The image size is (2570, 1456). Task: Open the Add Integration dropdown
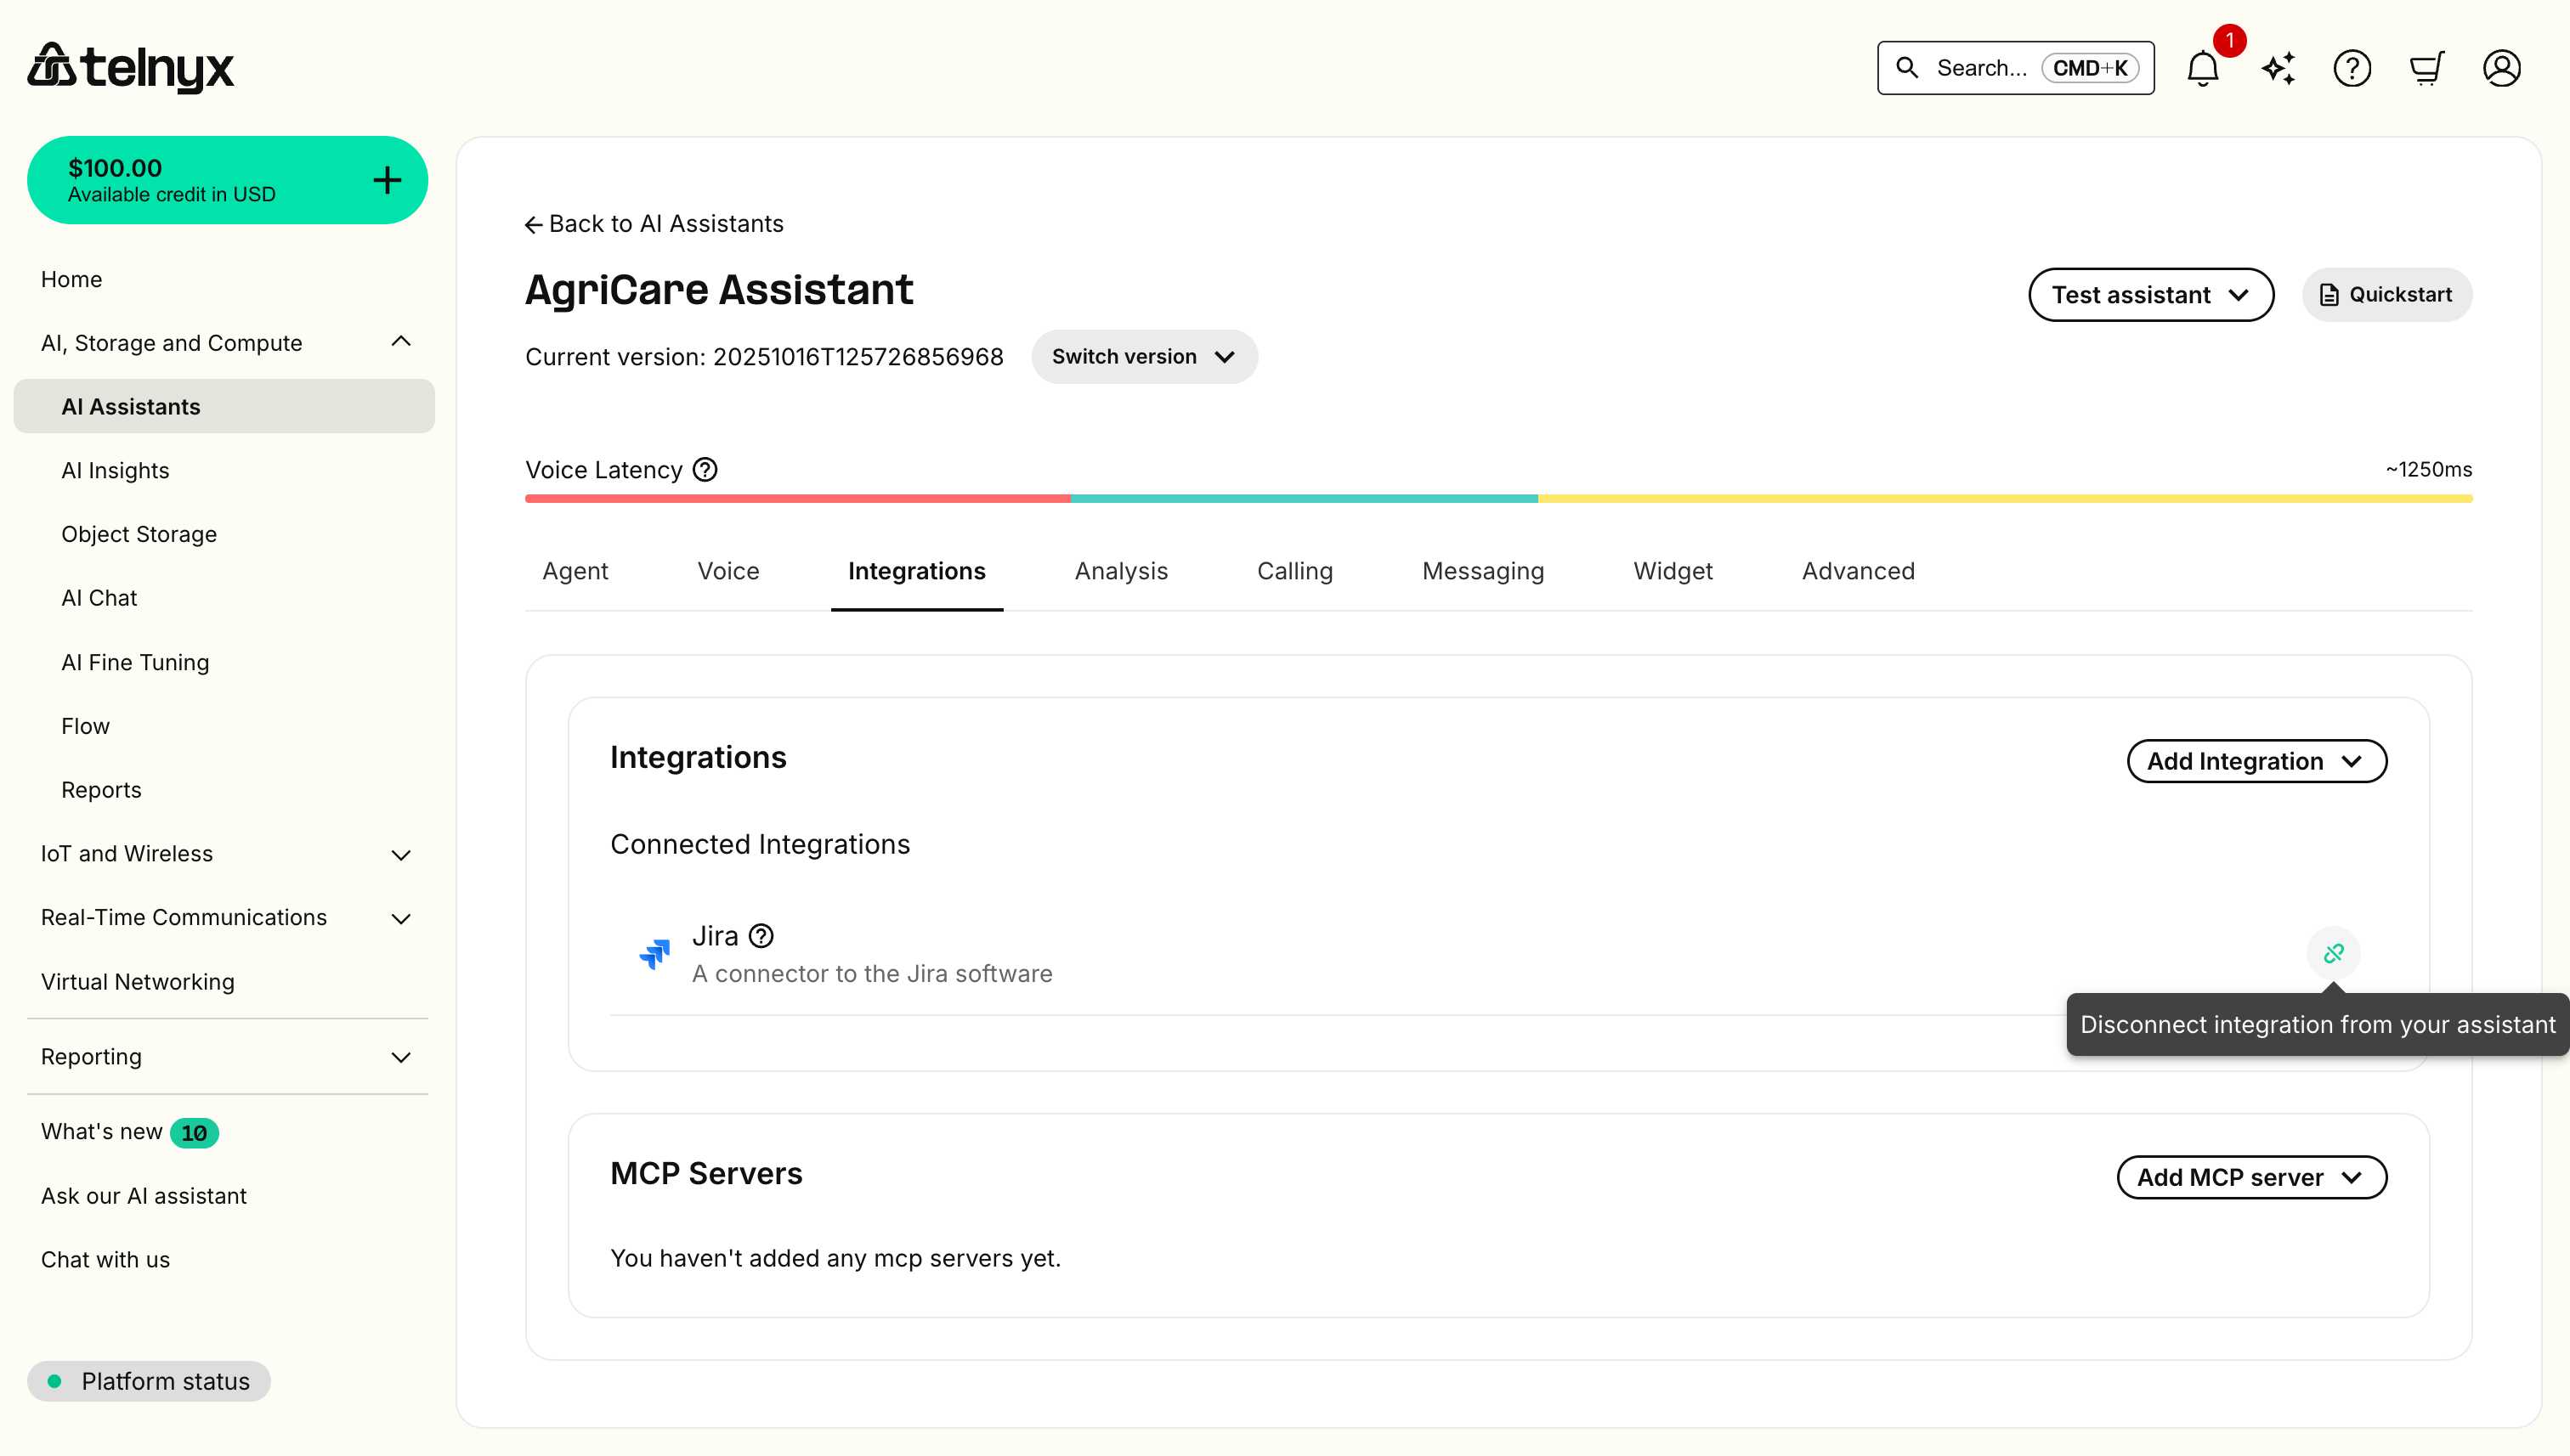point(2256,760)
